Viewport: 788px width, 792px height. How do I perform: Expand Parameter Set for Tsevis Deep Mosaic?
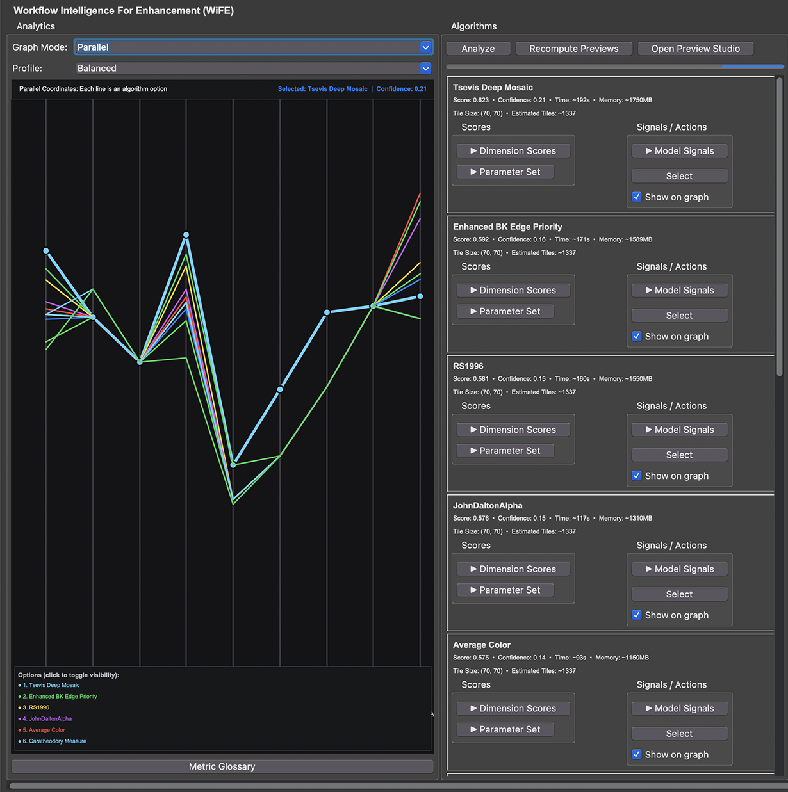(505, 172)
